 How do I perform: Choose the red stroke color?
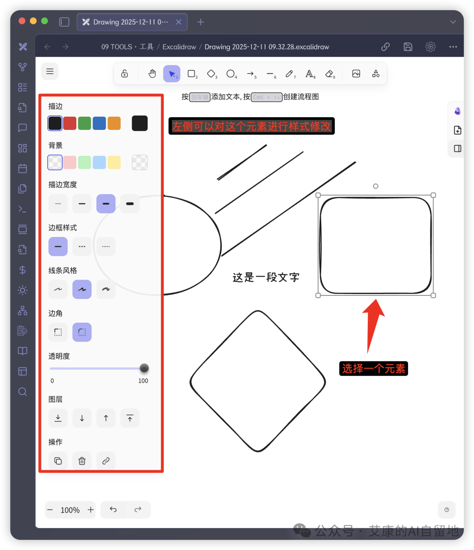coord(70,123)
